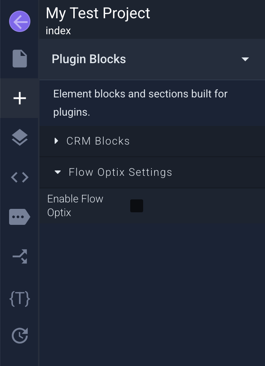Click the purple back arrow button
Screen dimensions: 265x366
pos(19,21)
